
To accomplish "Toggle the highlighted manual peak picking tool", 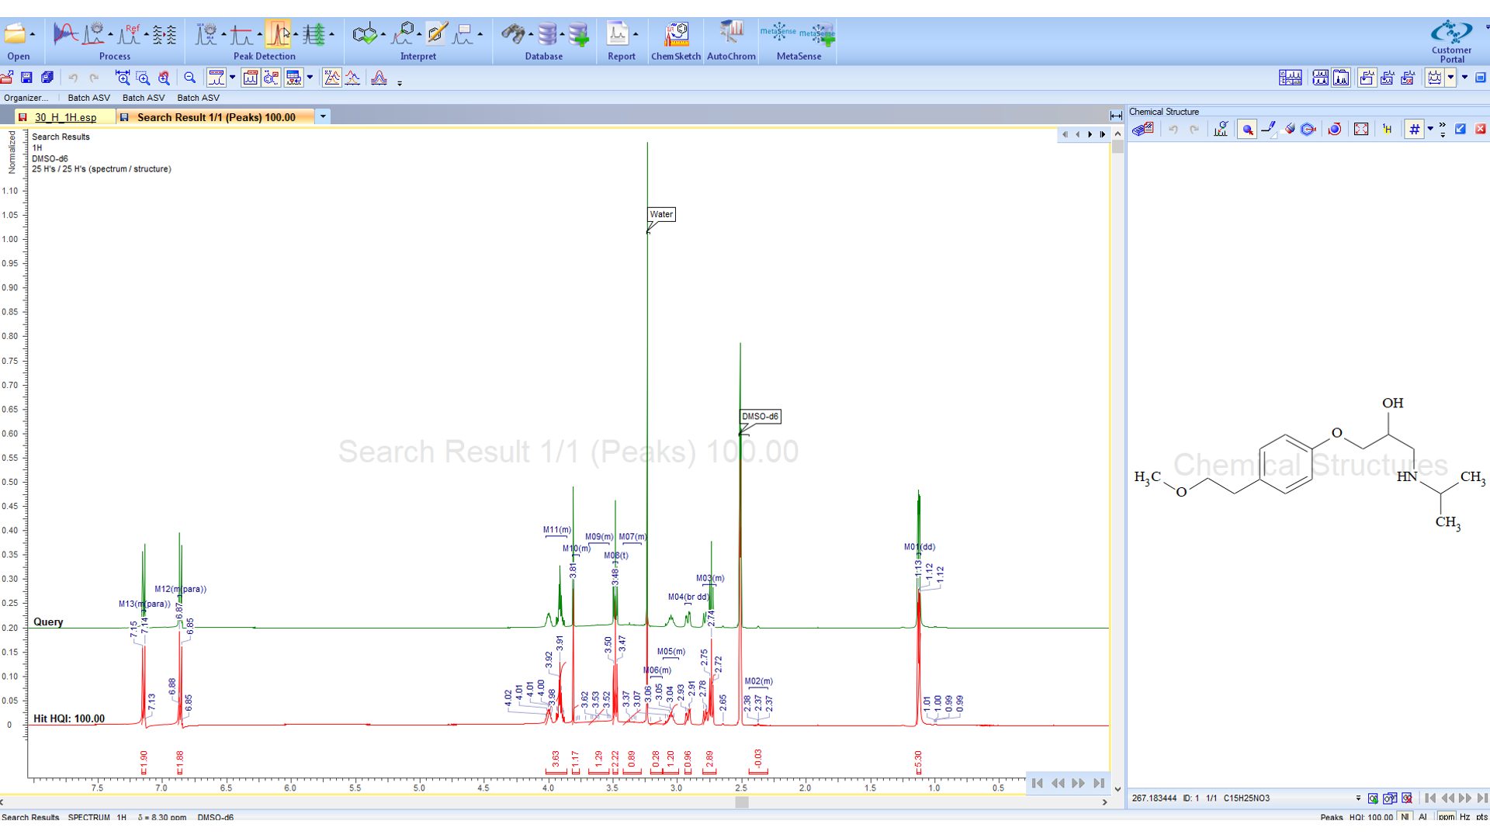I will [x=278, y=34].
